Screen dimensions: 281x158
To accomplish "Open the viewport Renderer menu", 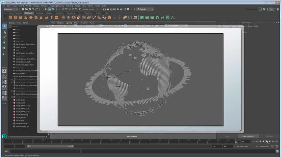I will (84, 23).
